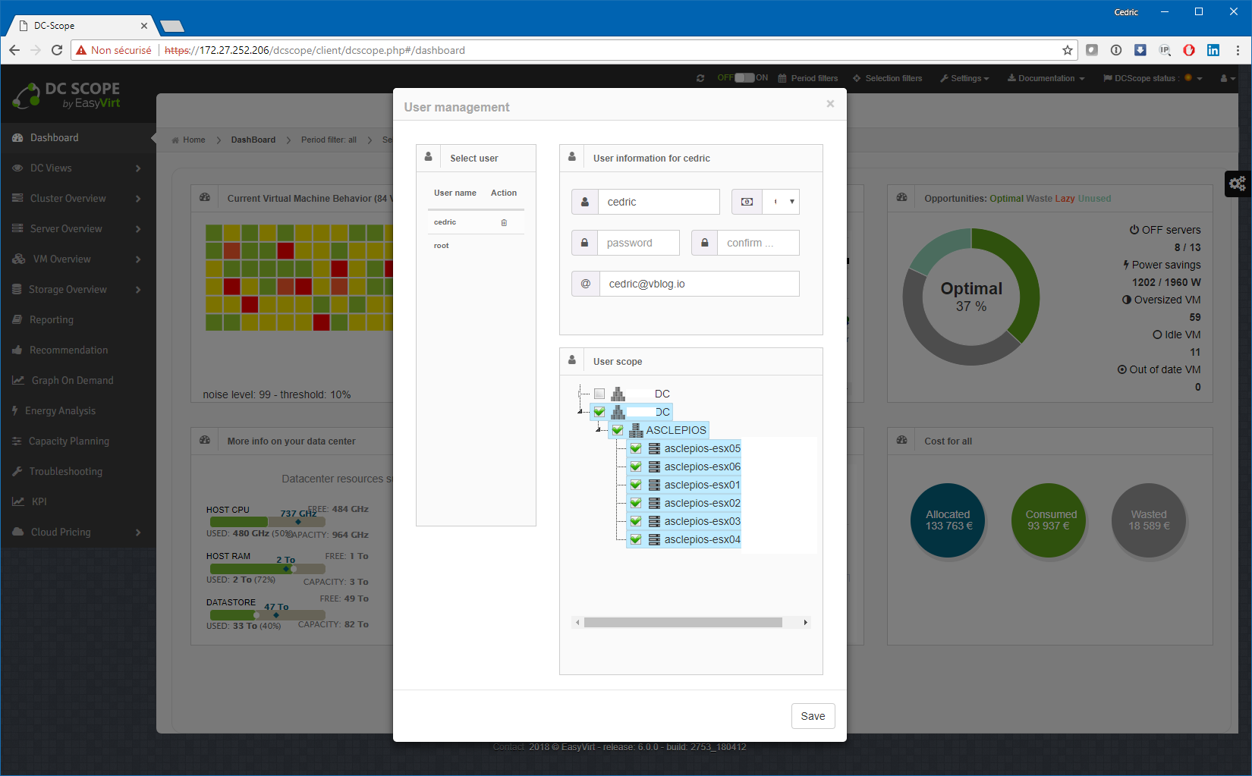Open the gear settings side panel icon
Screen dimensions: 1252x776
(x=1238, y=184)
